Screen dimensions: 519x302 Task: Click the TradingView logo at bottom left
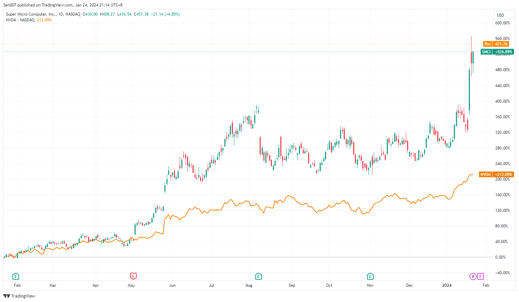(19, 296)
